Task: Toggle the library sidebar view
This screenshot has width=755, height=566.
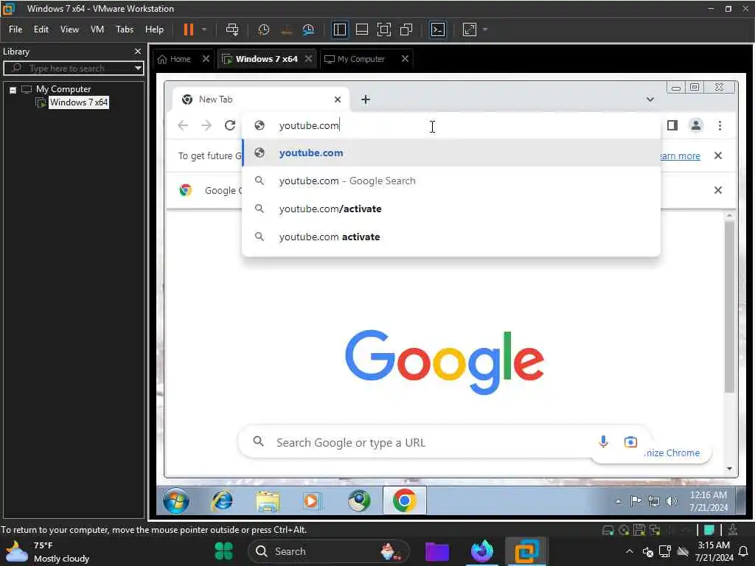Action: tap(339, 29)
